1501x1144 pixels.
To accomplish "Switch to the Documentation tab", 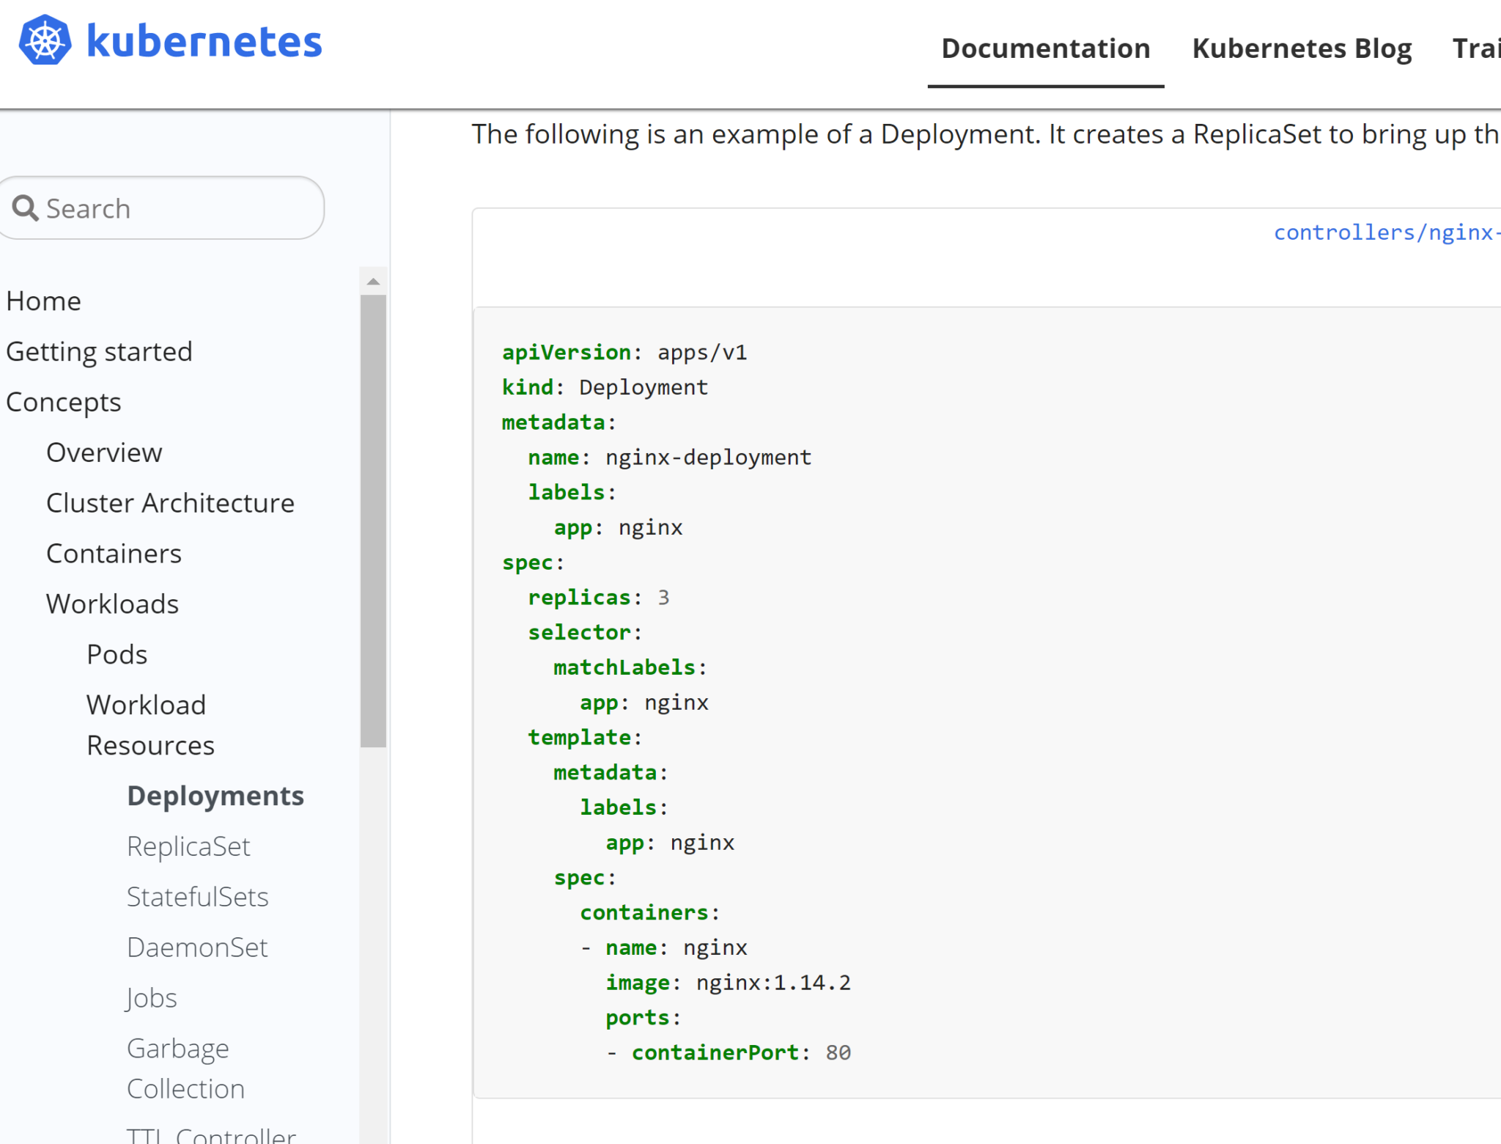I will 1046,48.
